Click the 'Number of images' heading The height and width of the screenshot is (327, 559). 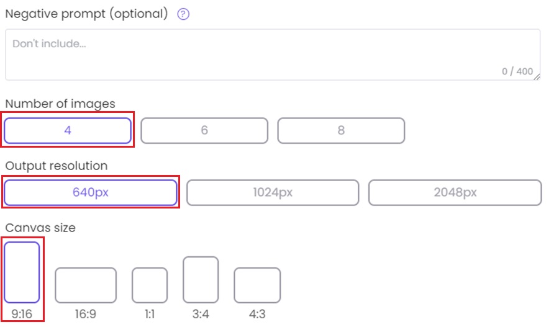[x=60, y=104]
